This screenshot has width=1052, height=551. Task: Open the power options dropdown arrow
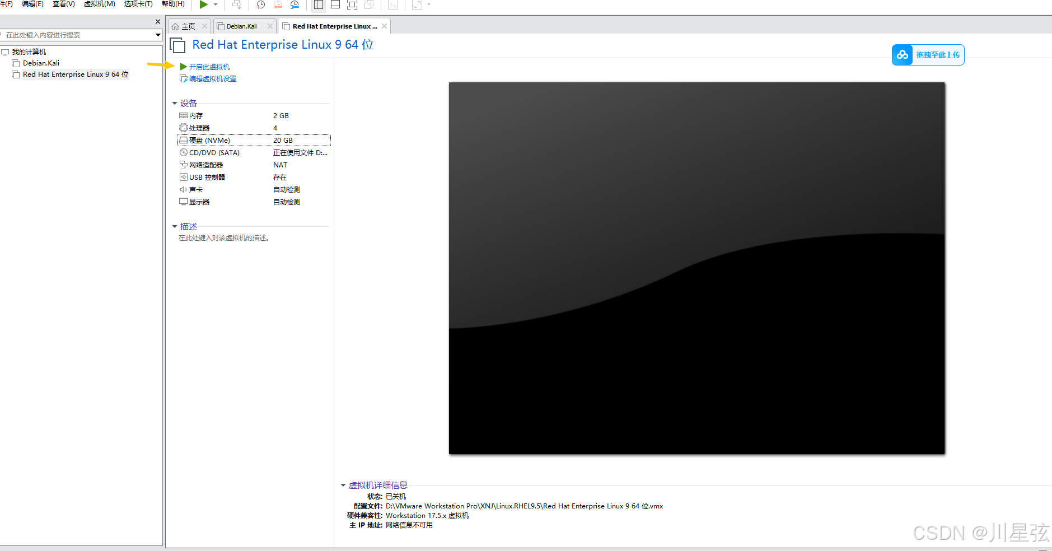pos(216,4)
